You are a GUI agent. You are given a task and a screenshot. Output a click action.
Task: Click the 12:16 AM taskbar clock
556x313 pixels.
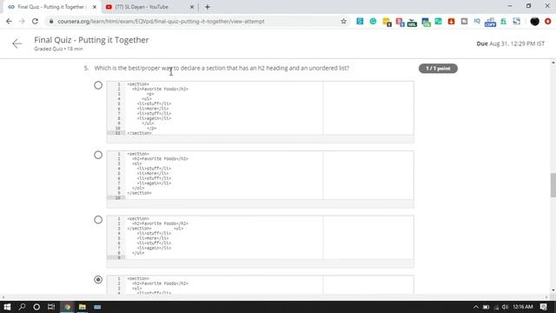pyautogui.click(x=523, y=307)
